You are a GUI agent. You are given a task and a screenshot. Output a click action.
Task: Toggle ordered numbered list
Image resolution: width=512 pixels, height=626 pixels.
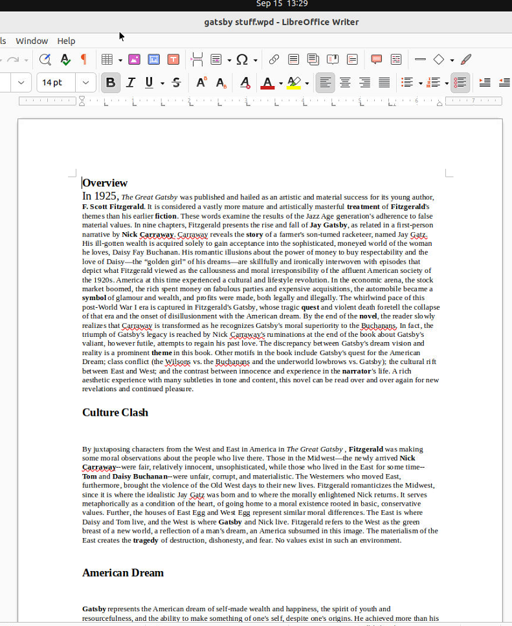coord(433,83)
